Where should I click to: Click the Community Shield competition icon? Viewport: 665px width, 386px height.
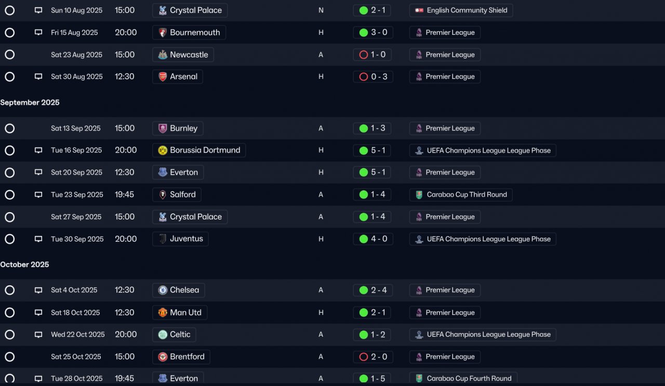tap(419, 10)
